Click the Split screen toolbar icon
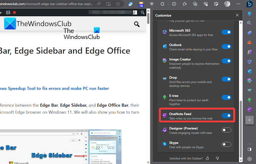Screen dimensions: 256x164 pos(174,4)
